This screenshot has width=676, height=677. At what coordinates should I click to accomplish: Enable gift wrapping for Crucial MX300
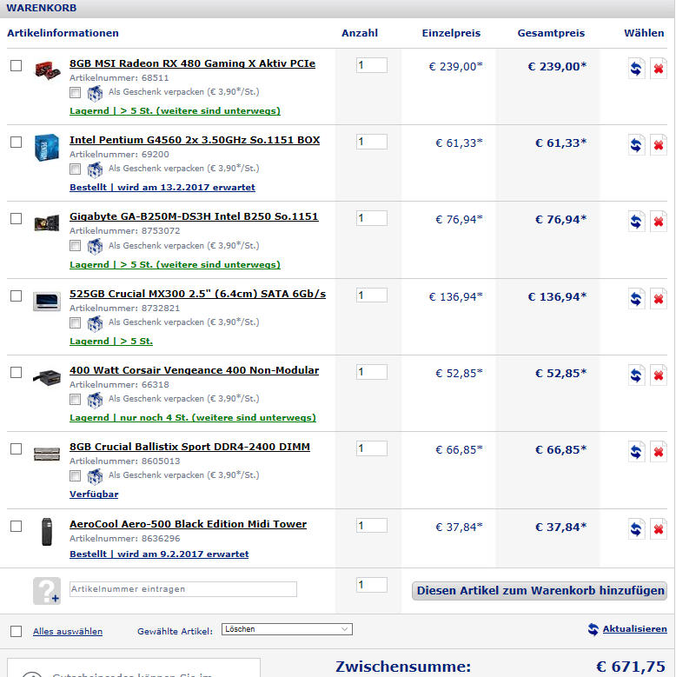coord(75,322)
